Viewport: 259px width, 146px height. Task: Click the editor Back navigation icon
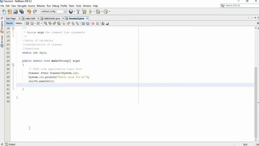click(32, 24)
